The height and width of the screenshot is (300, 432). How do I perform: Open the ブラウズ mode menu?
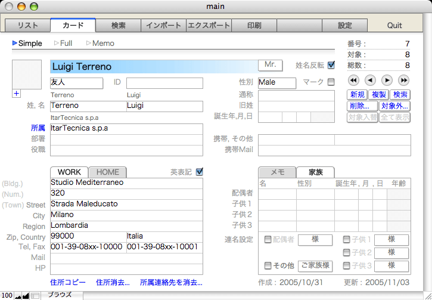click(60, 295)
